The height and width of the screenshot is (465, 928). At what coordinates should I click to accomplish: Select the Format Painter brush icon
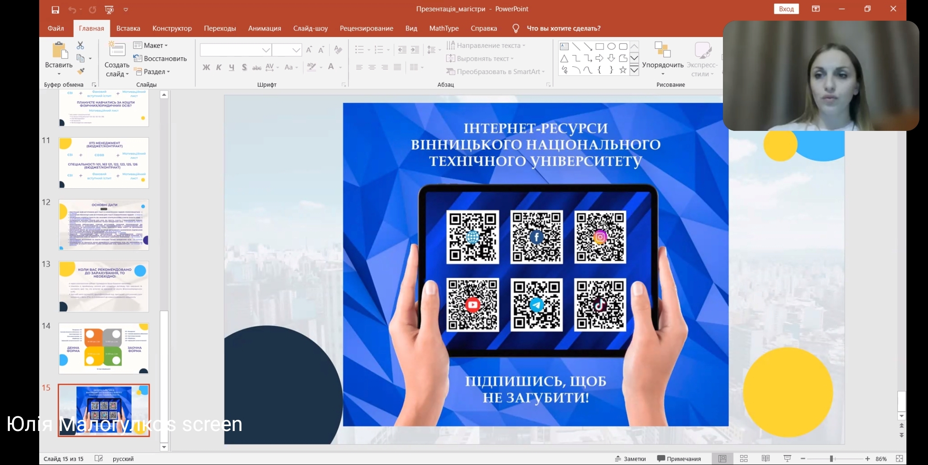pyautogui.click(x=81, y=71)
